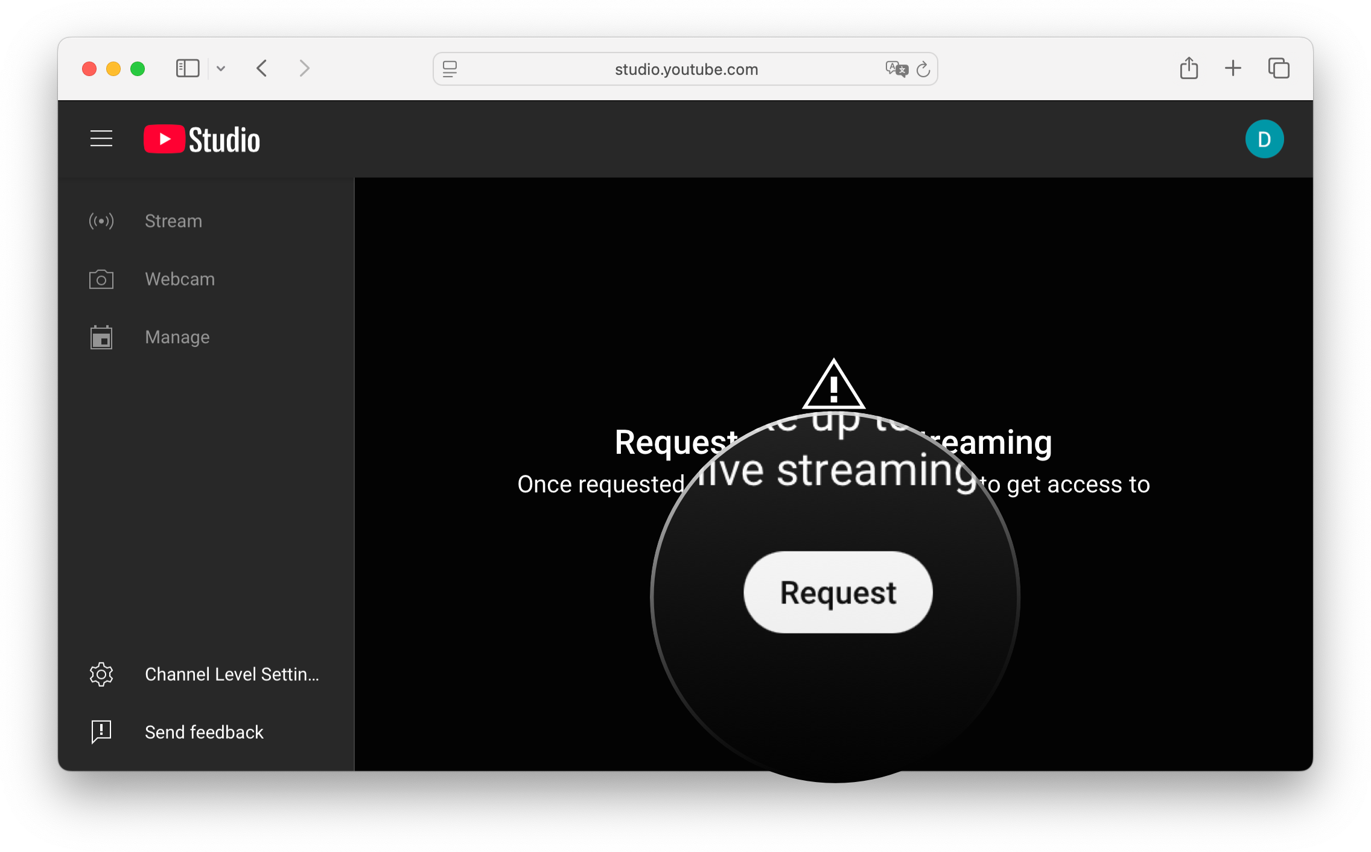Select the Webcam menu entry
The height and width of the screenshot is (852, 1371).
(180, 279)
